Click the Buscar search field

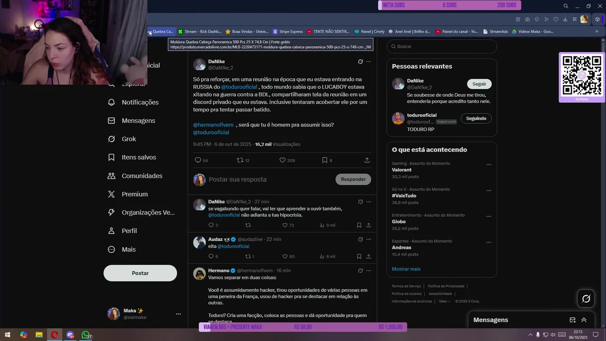click(x=442, y=46)
